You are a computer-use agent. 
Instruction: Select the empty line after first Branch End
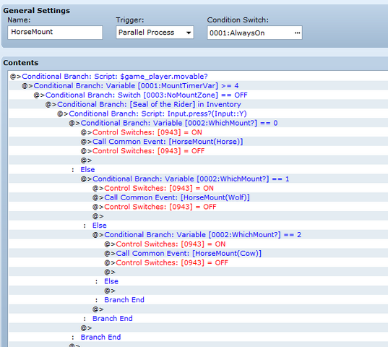pyautogui.click(x=198, y=309)
